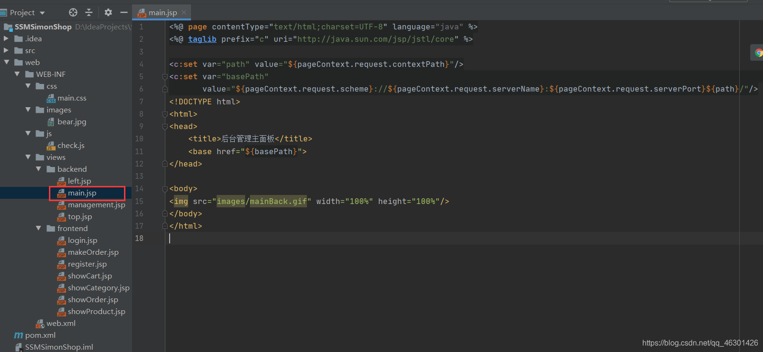Click the css folder icon
Screen dimensions: 763x352
click(40, 86)
